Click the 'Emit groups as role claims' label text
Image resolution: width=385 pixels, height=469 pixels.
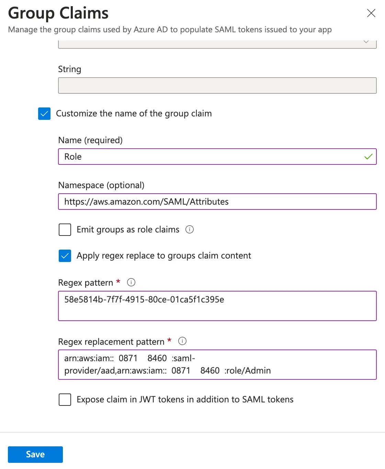tap(128, 230)
